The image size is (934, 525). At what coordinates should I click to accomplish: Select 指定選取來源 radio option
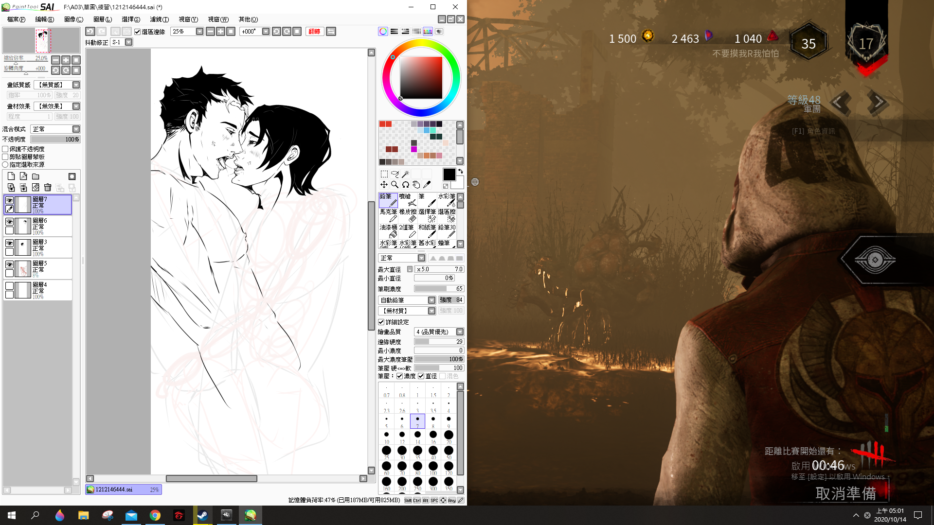pyautogui.click(x=5, y=165)
